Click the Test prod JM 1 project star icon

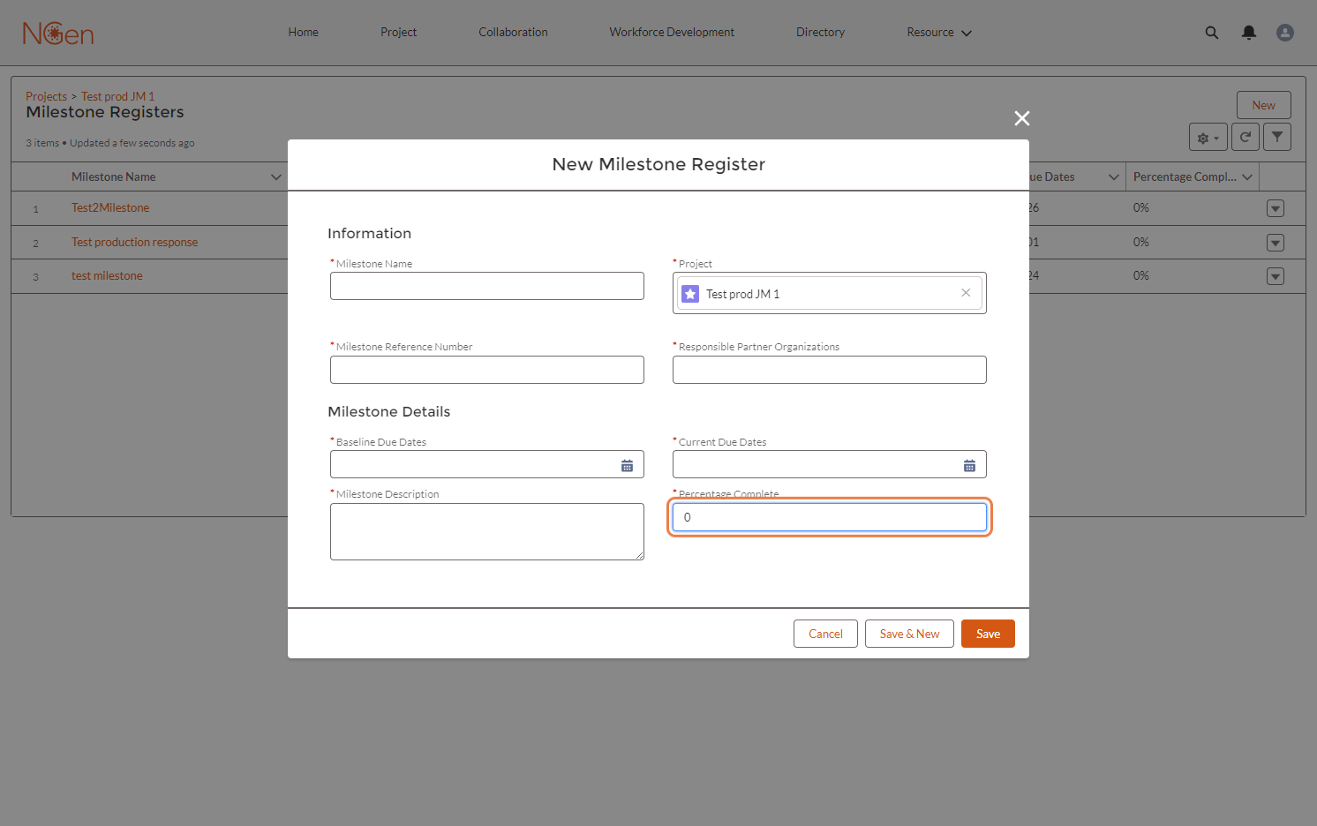click(691, 294)
